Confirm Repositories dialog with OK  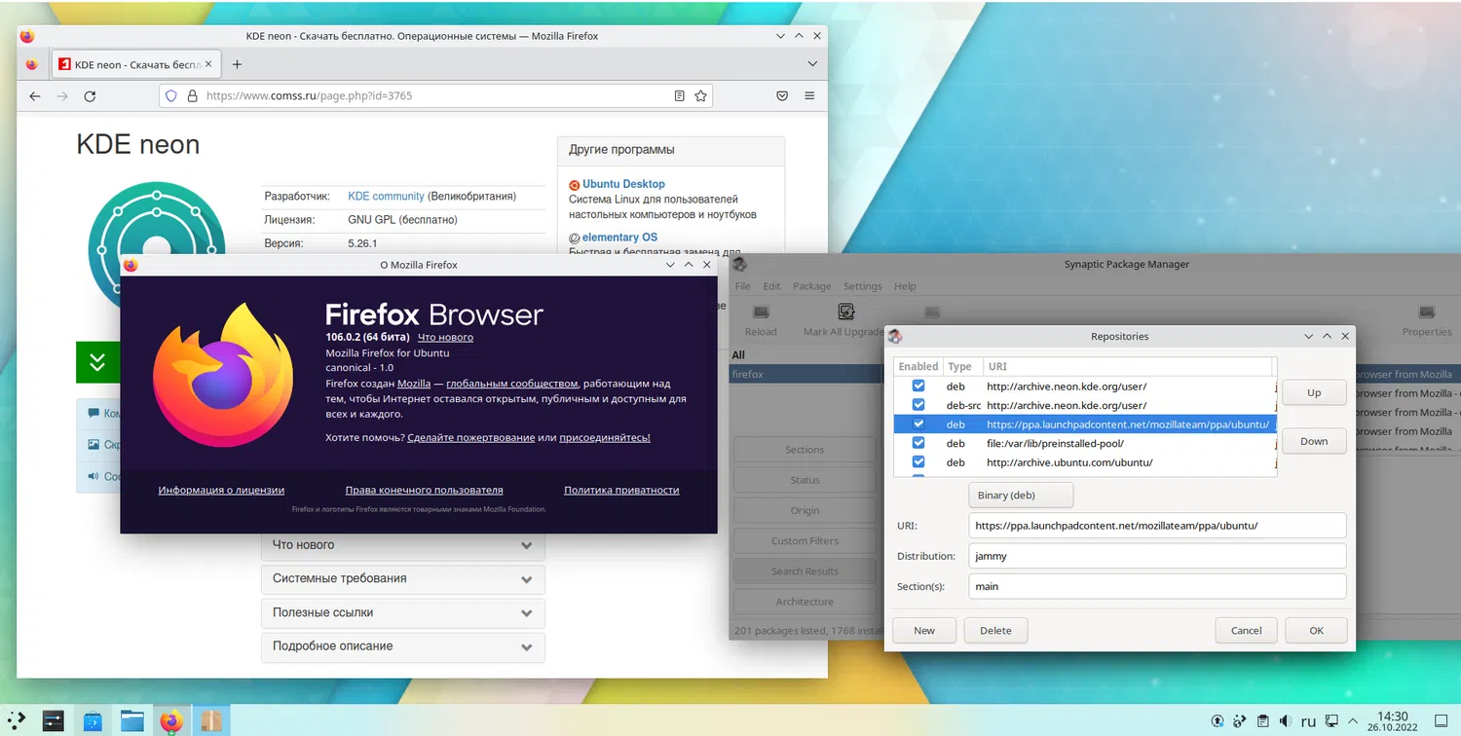tap(1316, 630)
